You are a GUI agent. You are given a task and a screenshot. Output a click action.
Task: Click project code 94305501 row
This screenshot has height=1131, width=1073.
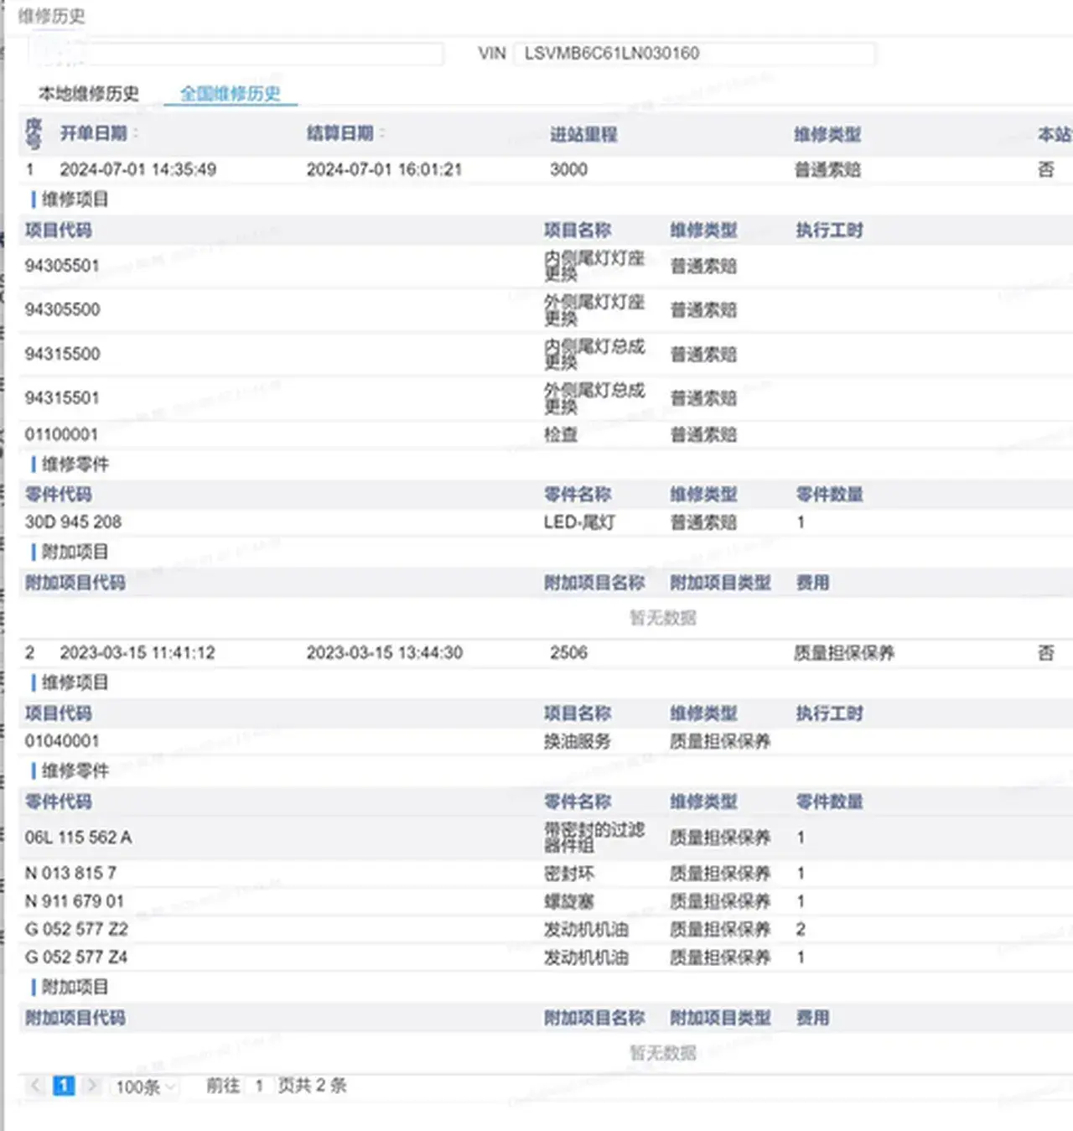pyautogui.click(x=62, y=266)
